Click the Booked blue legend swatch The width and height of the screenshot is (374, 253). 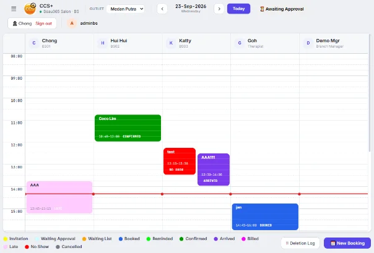pos(121,239)
